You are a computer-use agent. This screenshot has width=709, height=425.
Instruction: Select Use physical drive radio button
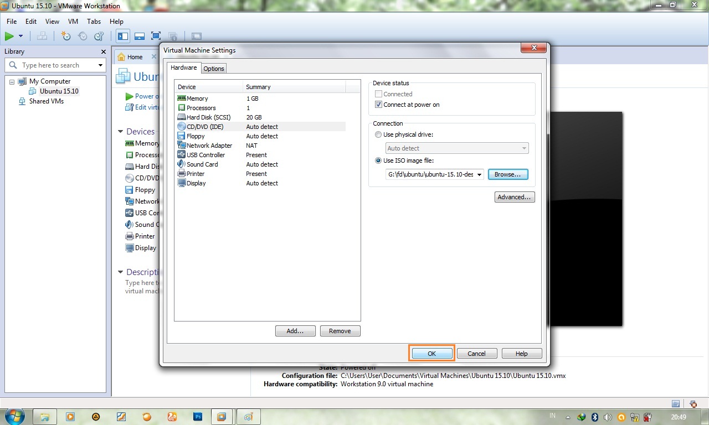click(378, 134)
